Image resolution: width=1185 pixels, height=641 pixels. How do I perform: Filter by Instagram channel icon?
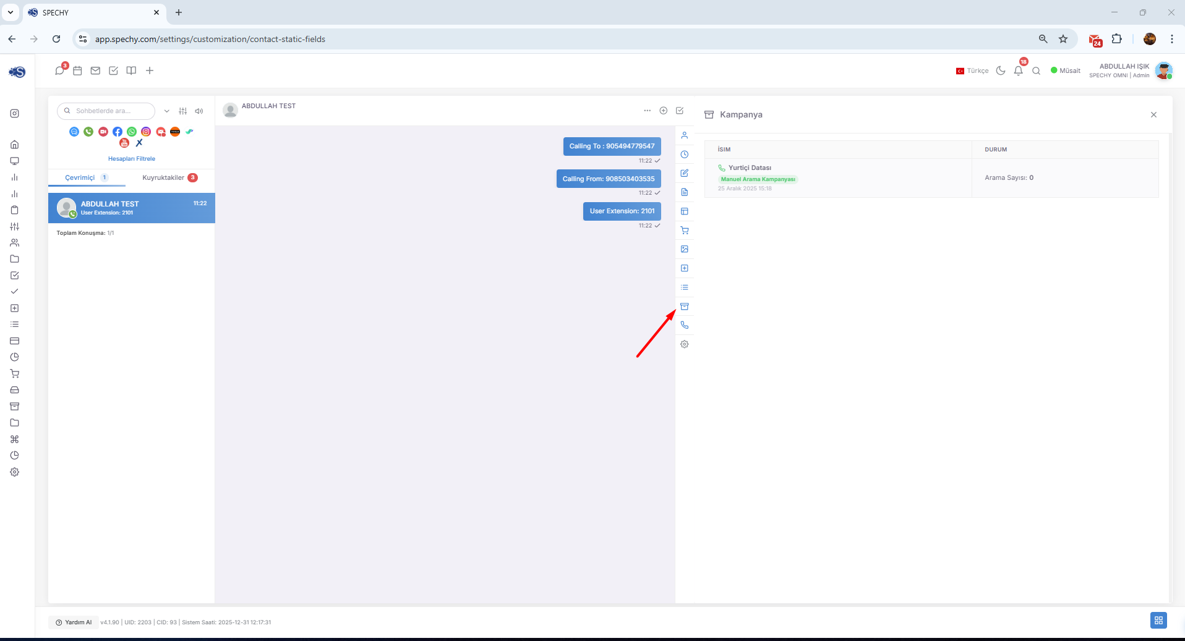(x=146, y=132)
